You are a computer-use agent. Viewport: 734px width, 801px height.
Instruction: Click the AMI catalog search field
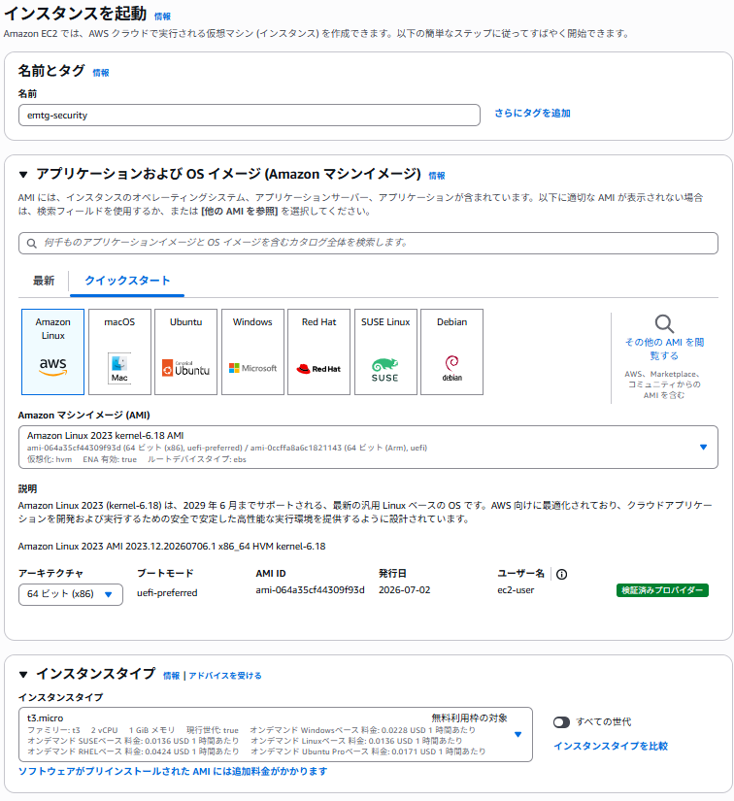pos(368,243)
